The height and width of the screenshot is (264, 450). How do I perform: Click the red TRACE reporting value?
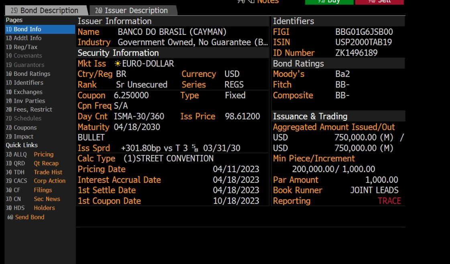389,201
